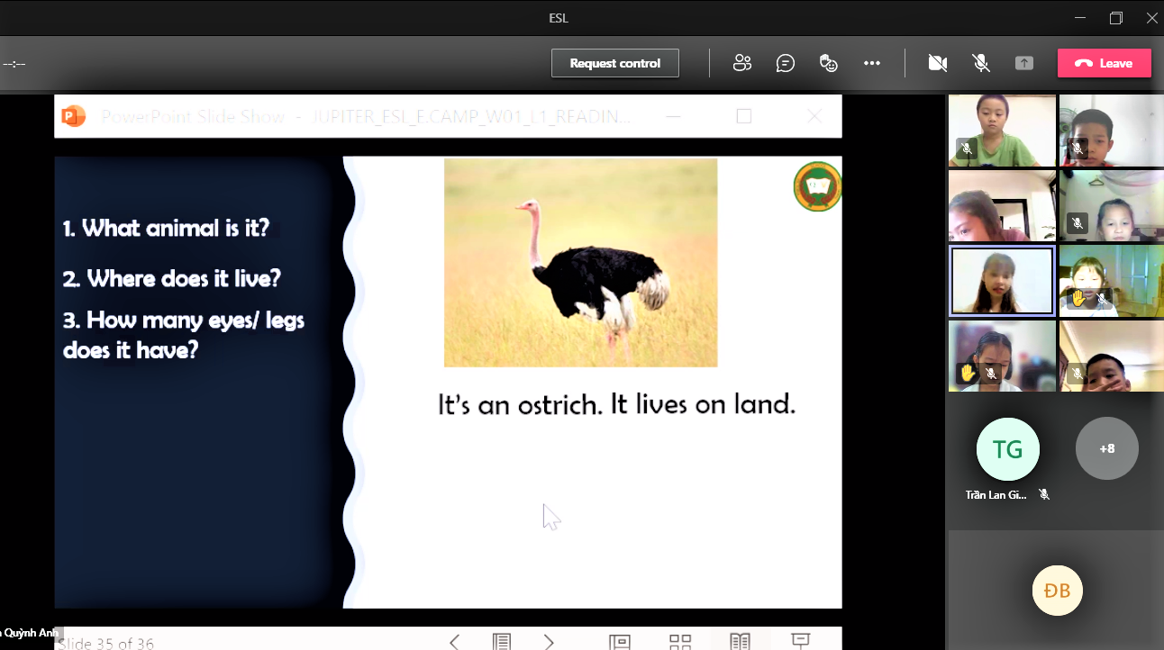Open the More actions ellipsis menu
This screenshot has width=1164, height=650.
point(871,63)
